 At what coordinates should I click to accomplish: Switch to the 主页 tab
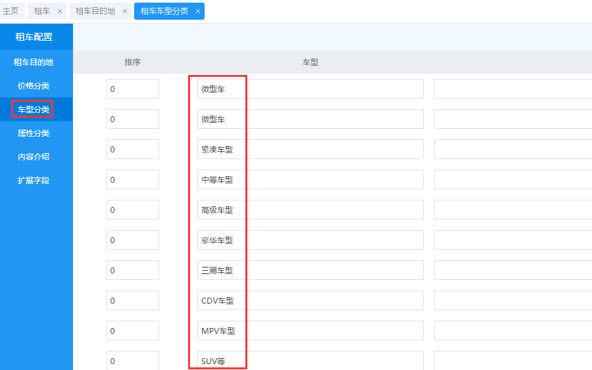pyautogui.click(x=11, y=11)
